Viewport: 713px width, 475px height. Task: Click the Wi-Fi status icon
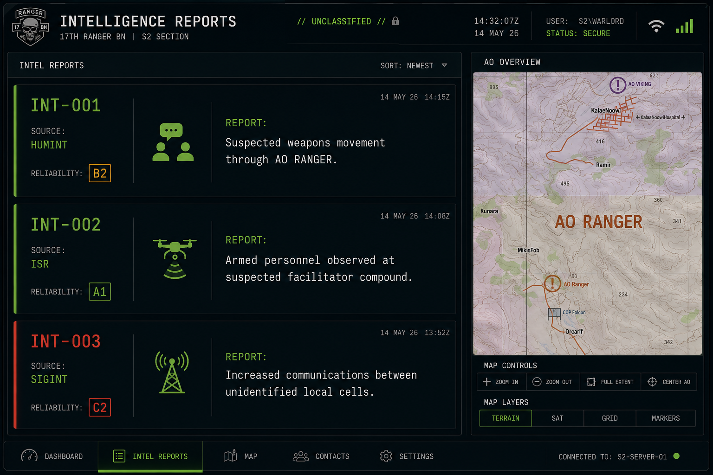point(656,26)
